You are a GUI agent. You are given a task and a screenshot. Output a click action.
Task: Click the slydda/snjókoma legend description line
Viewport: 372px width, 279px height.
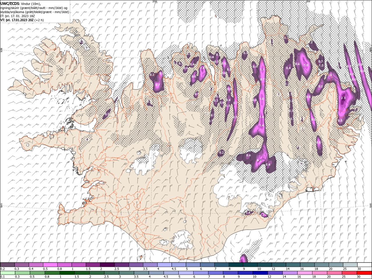tap(35, 12)
